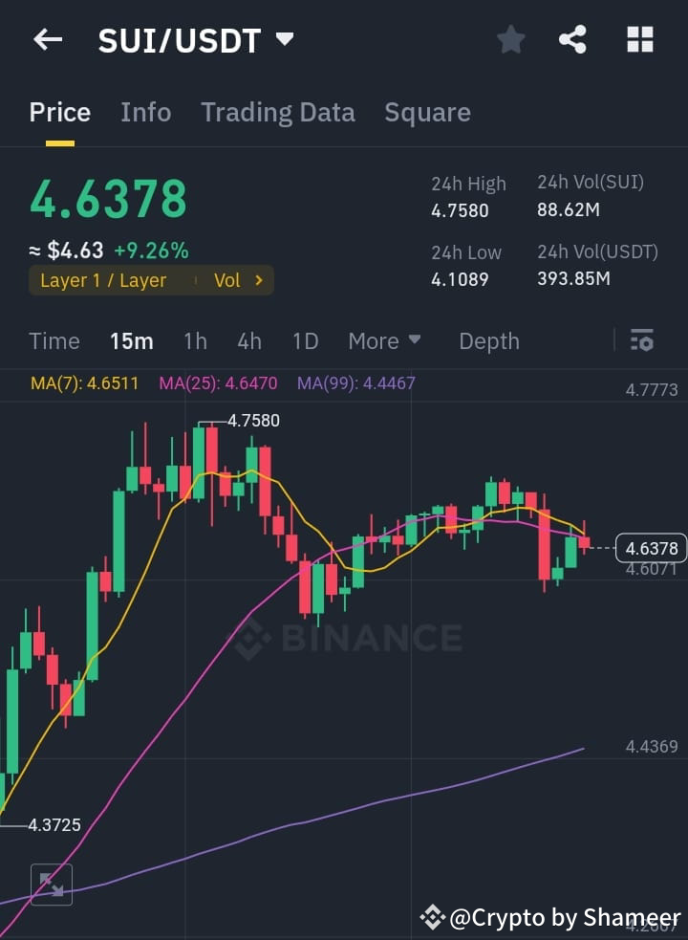Screen dimensions: 688x940
Task: Add SUI/USDT to favorites via star icon
Action: (x=510, y=40)
